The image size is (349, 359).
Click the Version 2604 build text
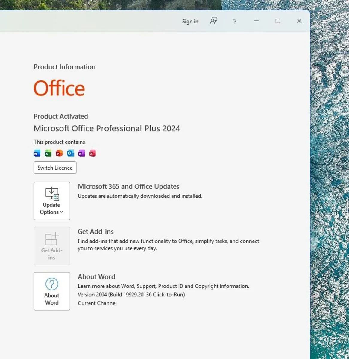[x=131, y=295]
